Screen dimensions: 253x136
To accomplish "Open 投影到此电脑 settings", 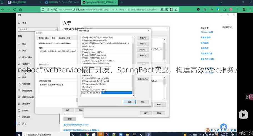I will click(26, 97).
